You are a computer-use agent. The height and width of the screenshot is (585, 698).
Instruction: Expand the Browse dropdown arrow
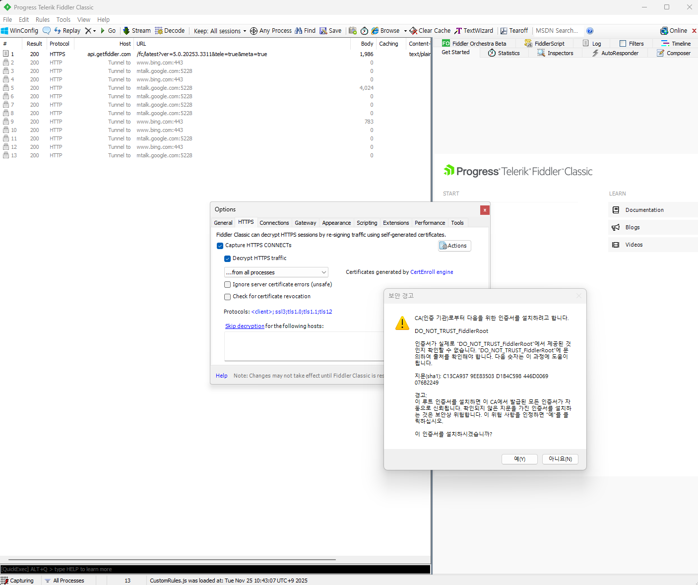pyautogui.click(x=405, y=31)
